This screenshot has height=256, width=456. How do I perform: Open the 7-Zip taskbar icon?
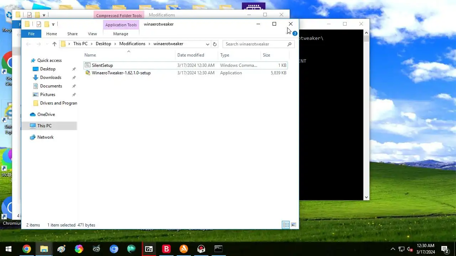(149, 249)
